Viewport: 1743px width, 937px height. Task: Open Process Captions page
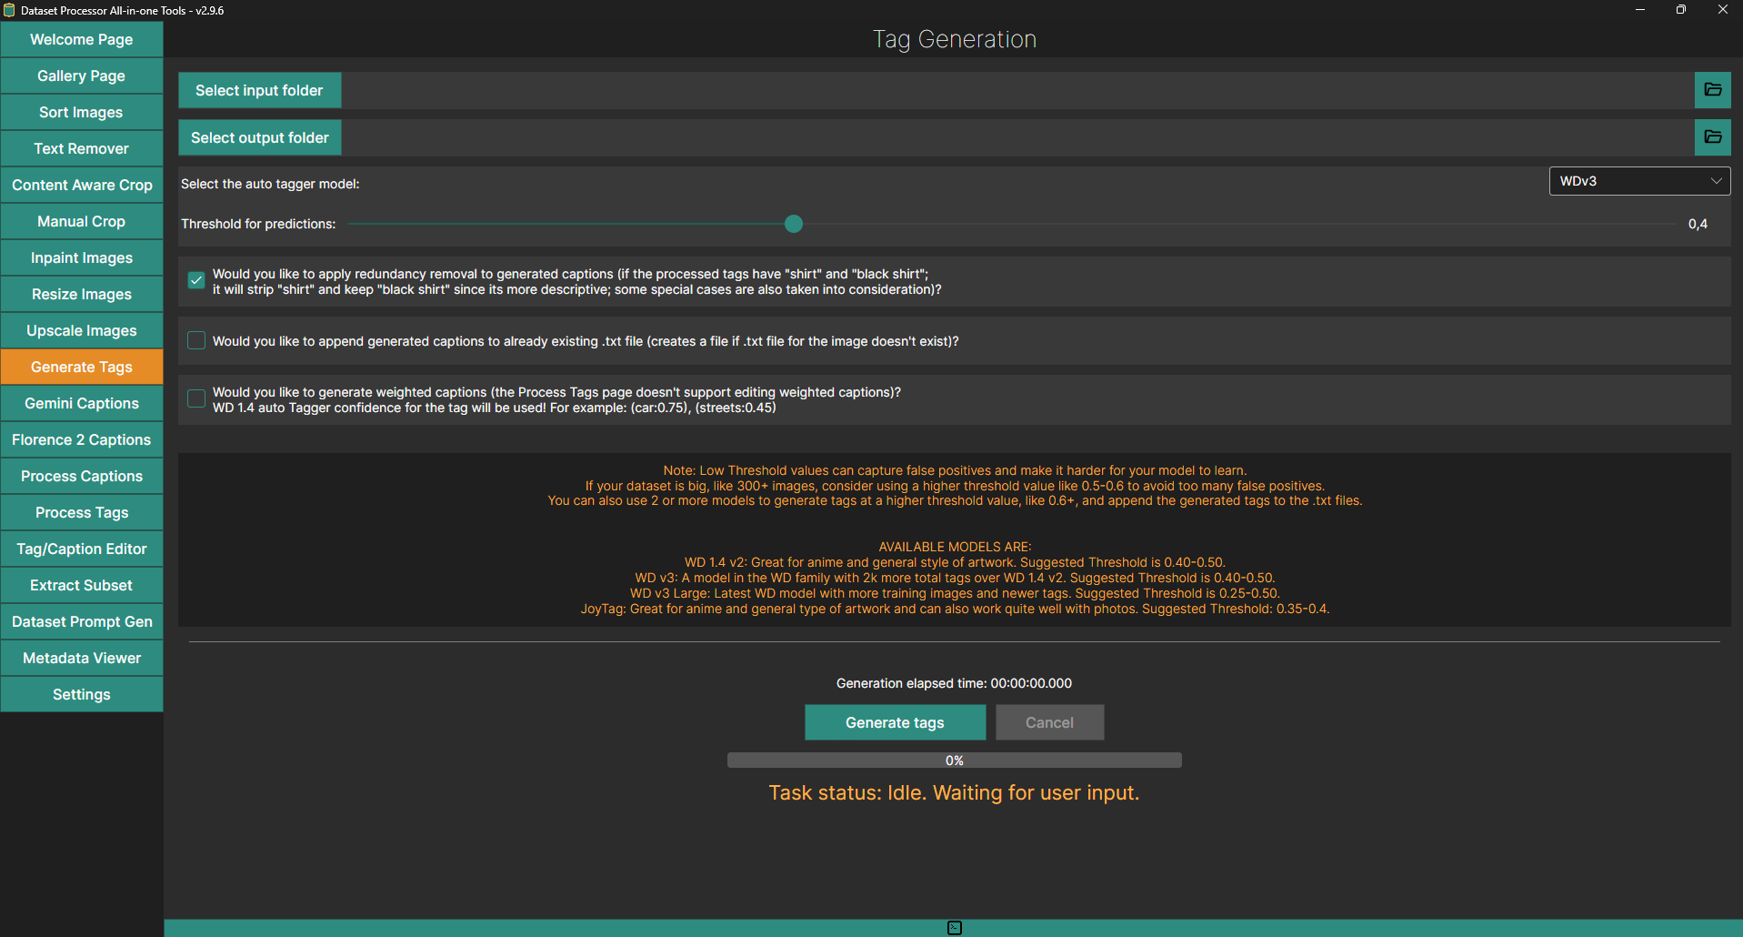tap(82, 476)
